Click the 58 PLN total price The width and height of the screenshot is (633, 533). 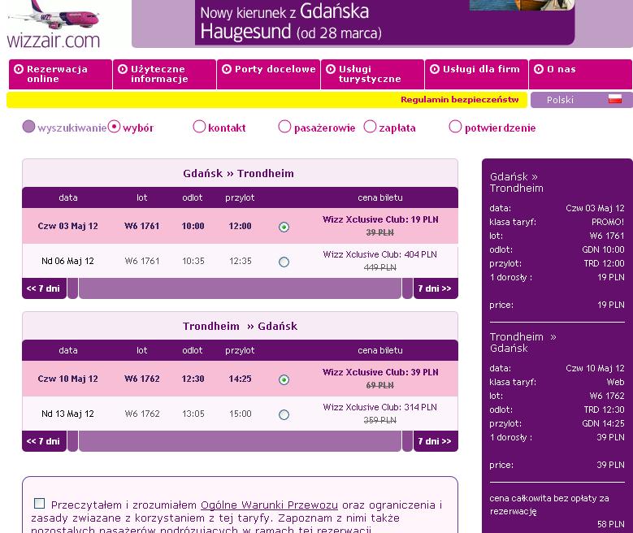click(610, 524)
